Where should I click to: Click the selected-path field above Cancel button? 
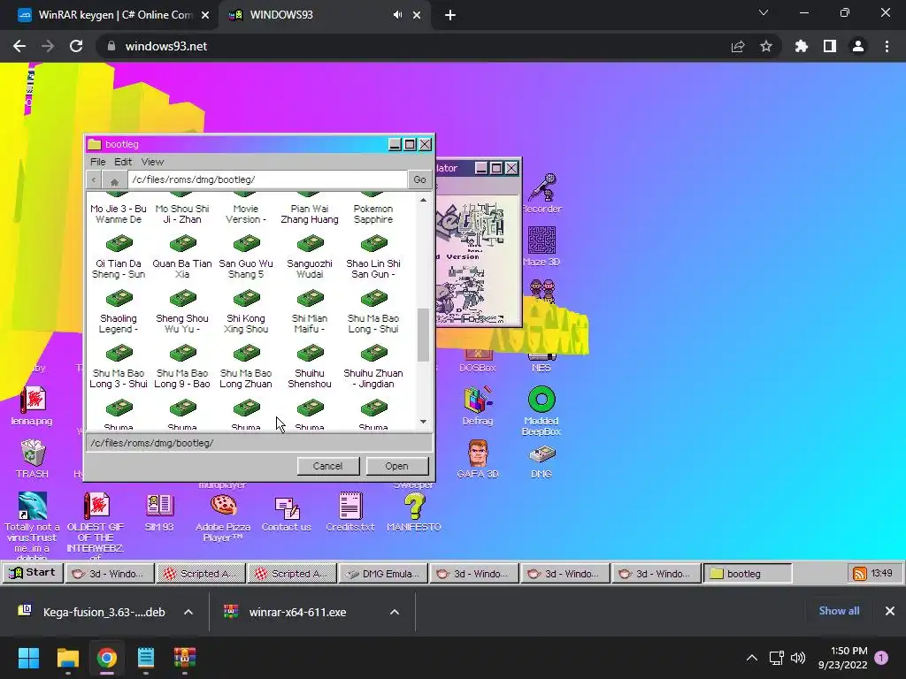point(259,443)
